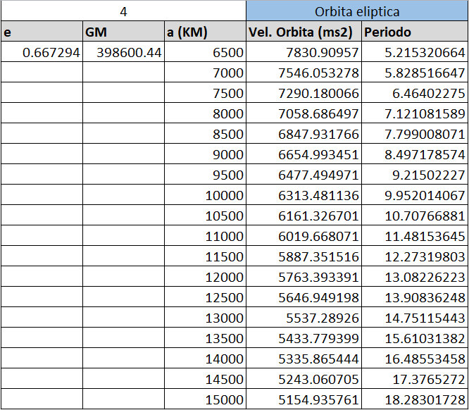469x410 pixels.
Task: Click period value 6.46402275
Action: coord(415,92)
